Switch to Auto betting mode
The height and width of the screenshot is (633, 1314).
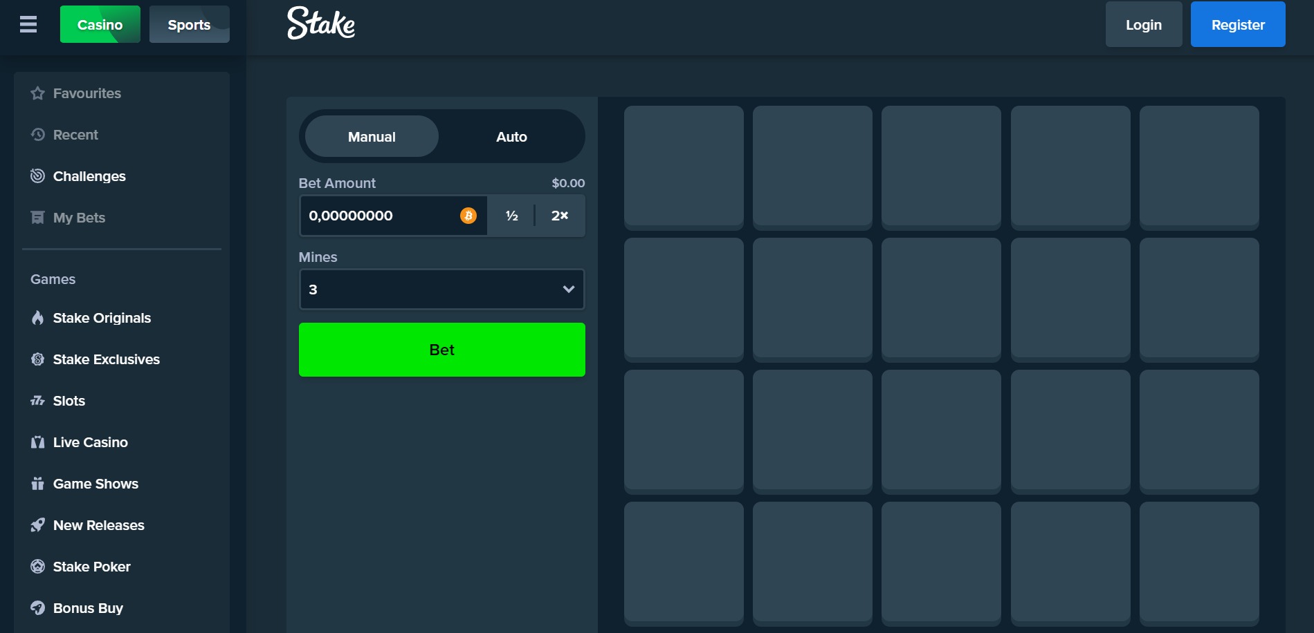pos(511,137)
